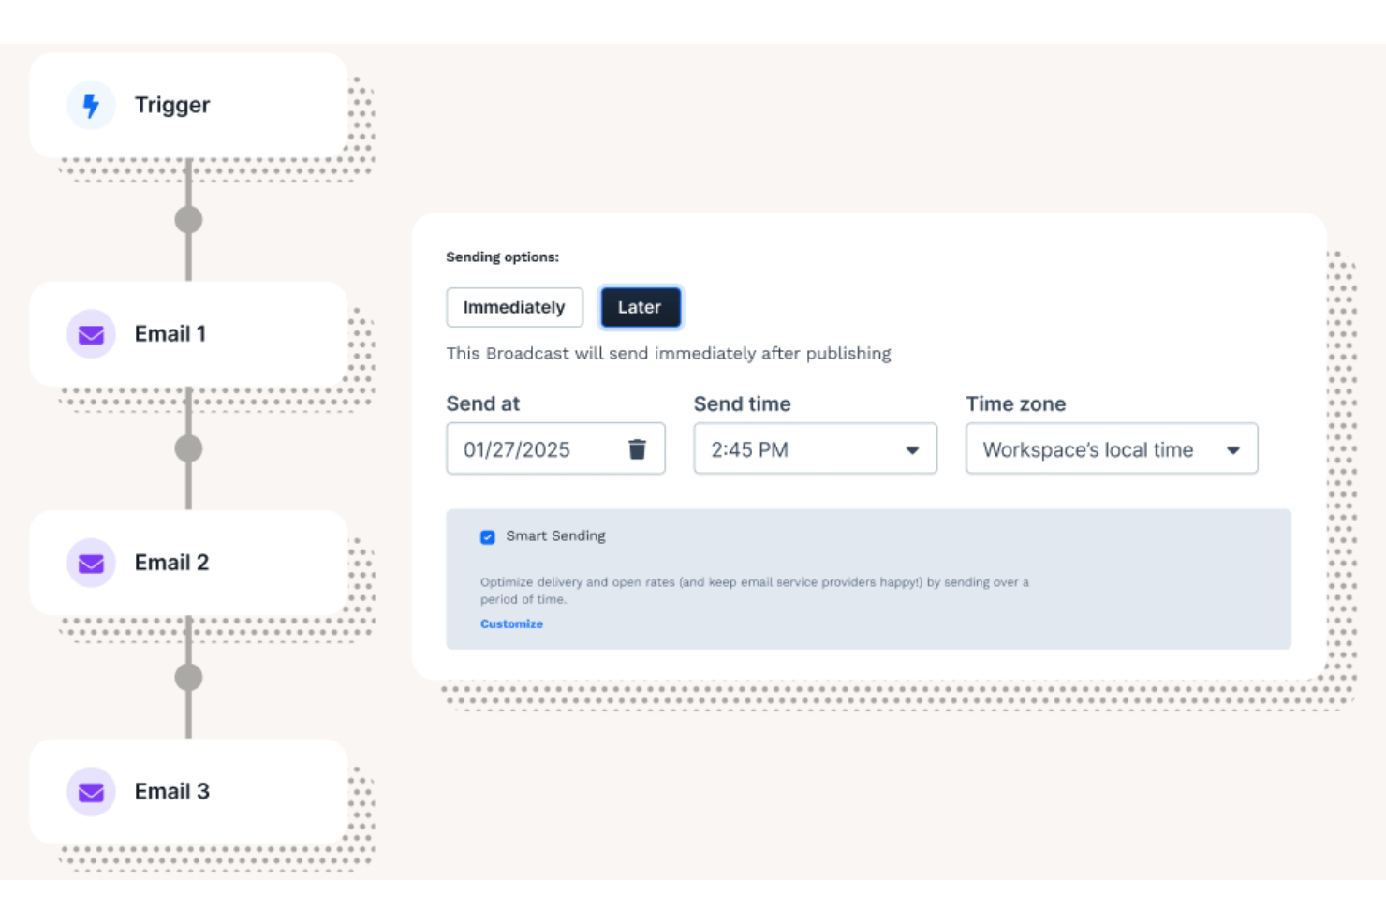Click the connector node between Email 1 and Email 2
Screen dimensions: 1386x924
(x=188, y=448)
